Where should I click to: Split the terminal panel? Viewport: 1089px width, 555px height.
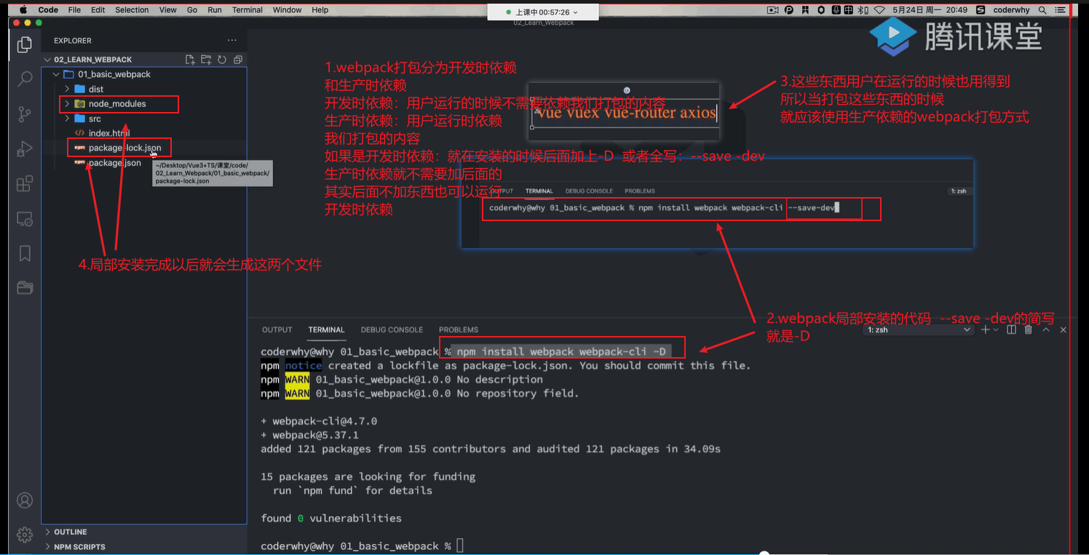coord(1011,330)
